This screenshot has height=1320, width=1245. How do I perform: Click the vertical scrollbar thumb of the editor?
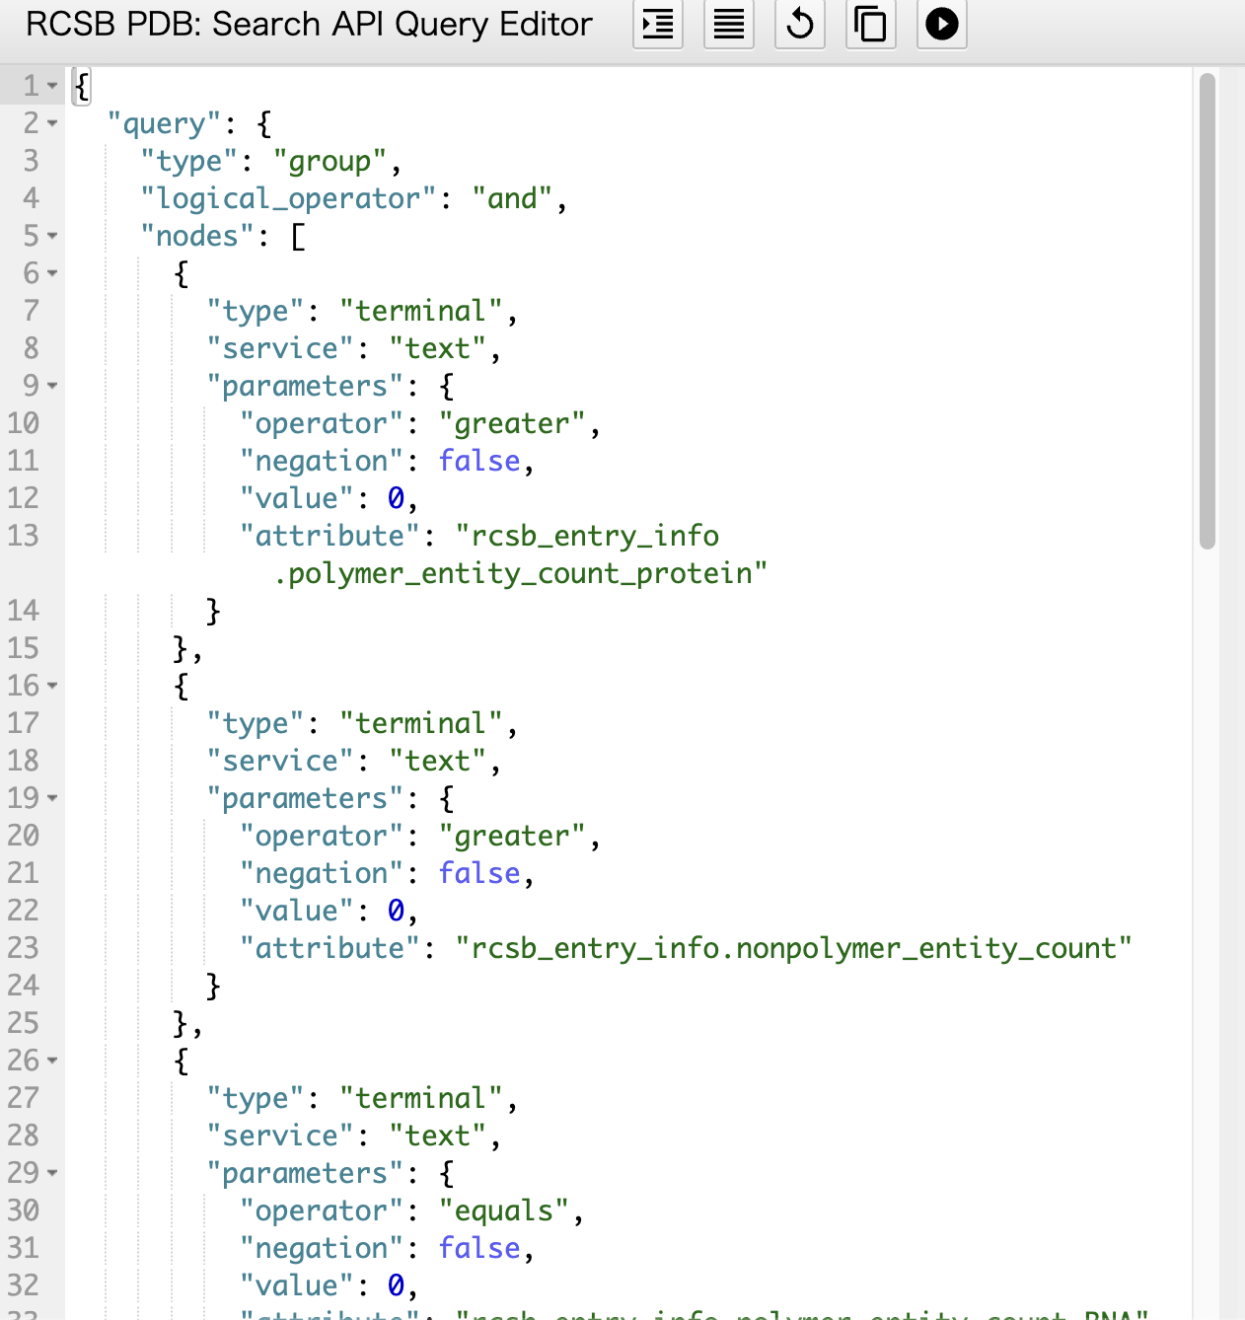[1208, 310]
